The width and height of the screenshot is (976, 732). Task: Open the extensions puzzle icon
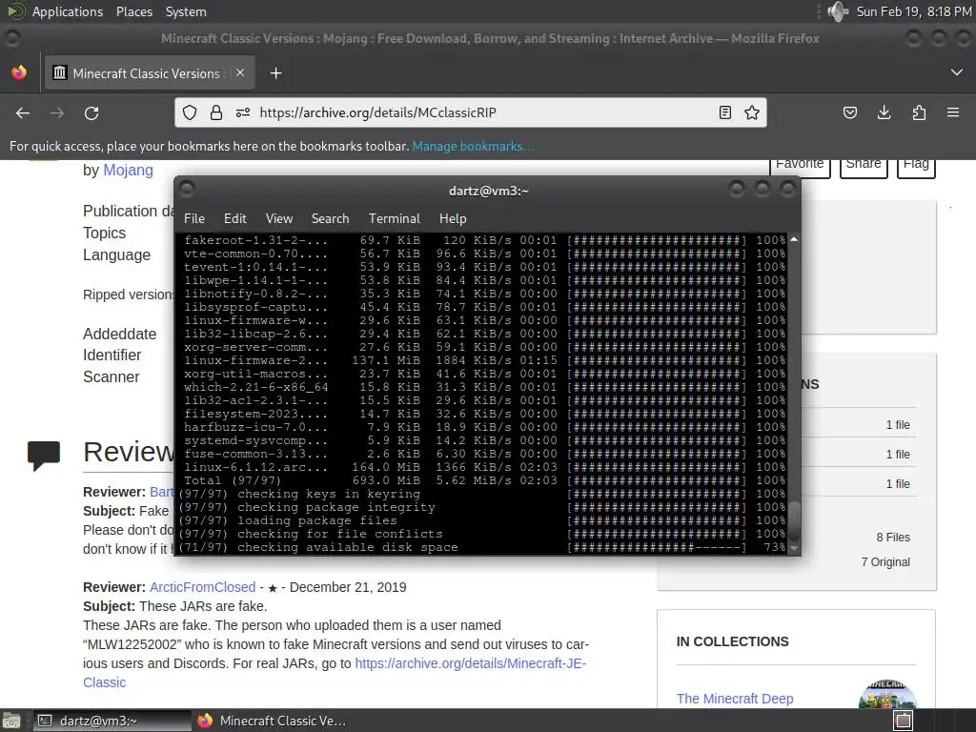coord(919,112)
